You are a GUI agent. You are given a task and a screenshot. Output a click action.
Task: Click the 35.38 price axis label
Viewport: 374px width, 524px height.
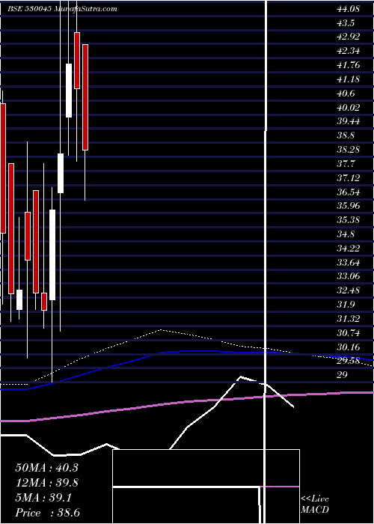click(349, 220)
